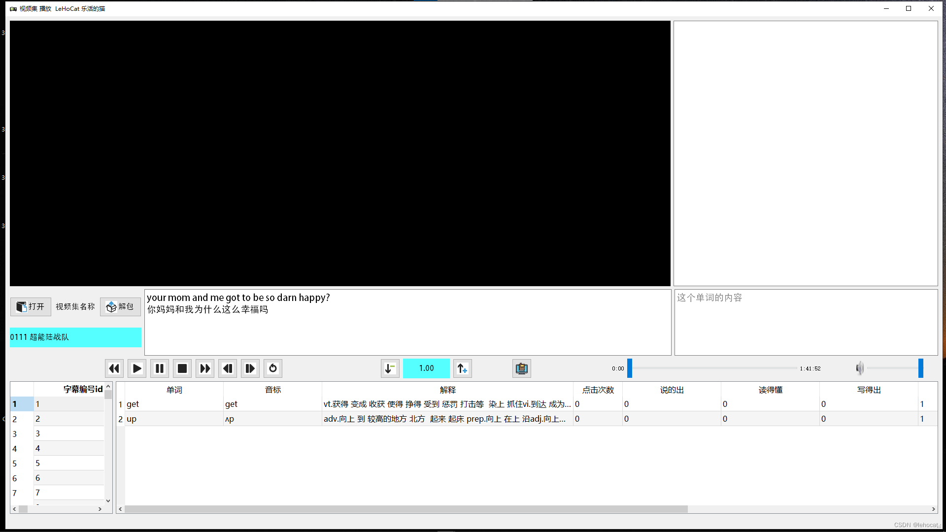Increase playback speed with up arrow
Viewport: 946px width, 532px height.
pos(462,368)
